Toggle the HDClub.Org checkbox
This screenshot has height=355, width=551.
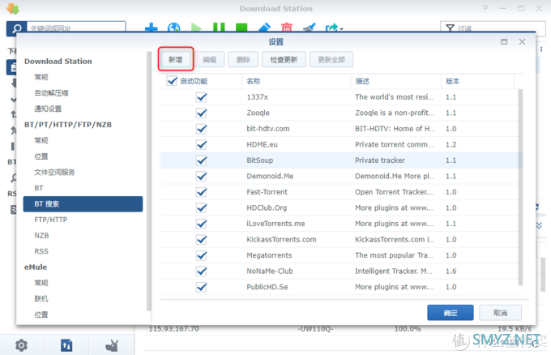coord(201,207)
